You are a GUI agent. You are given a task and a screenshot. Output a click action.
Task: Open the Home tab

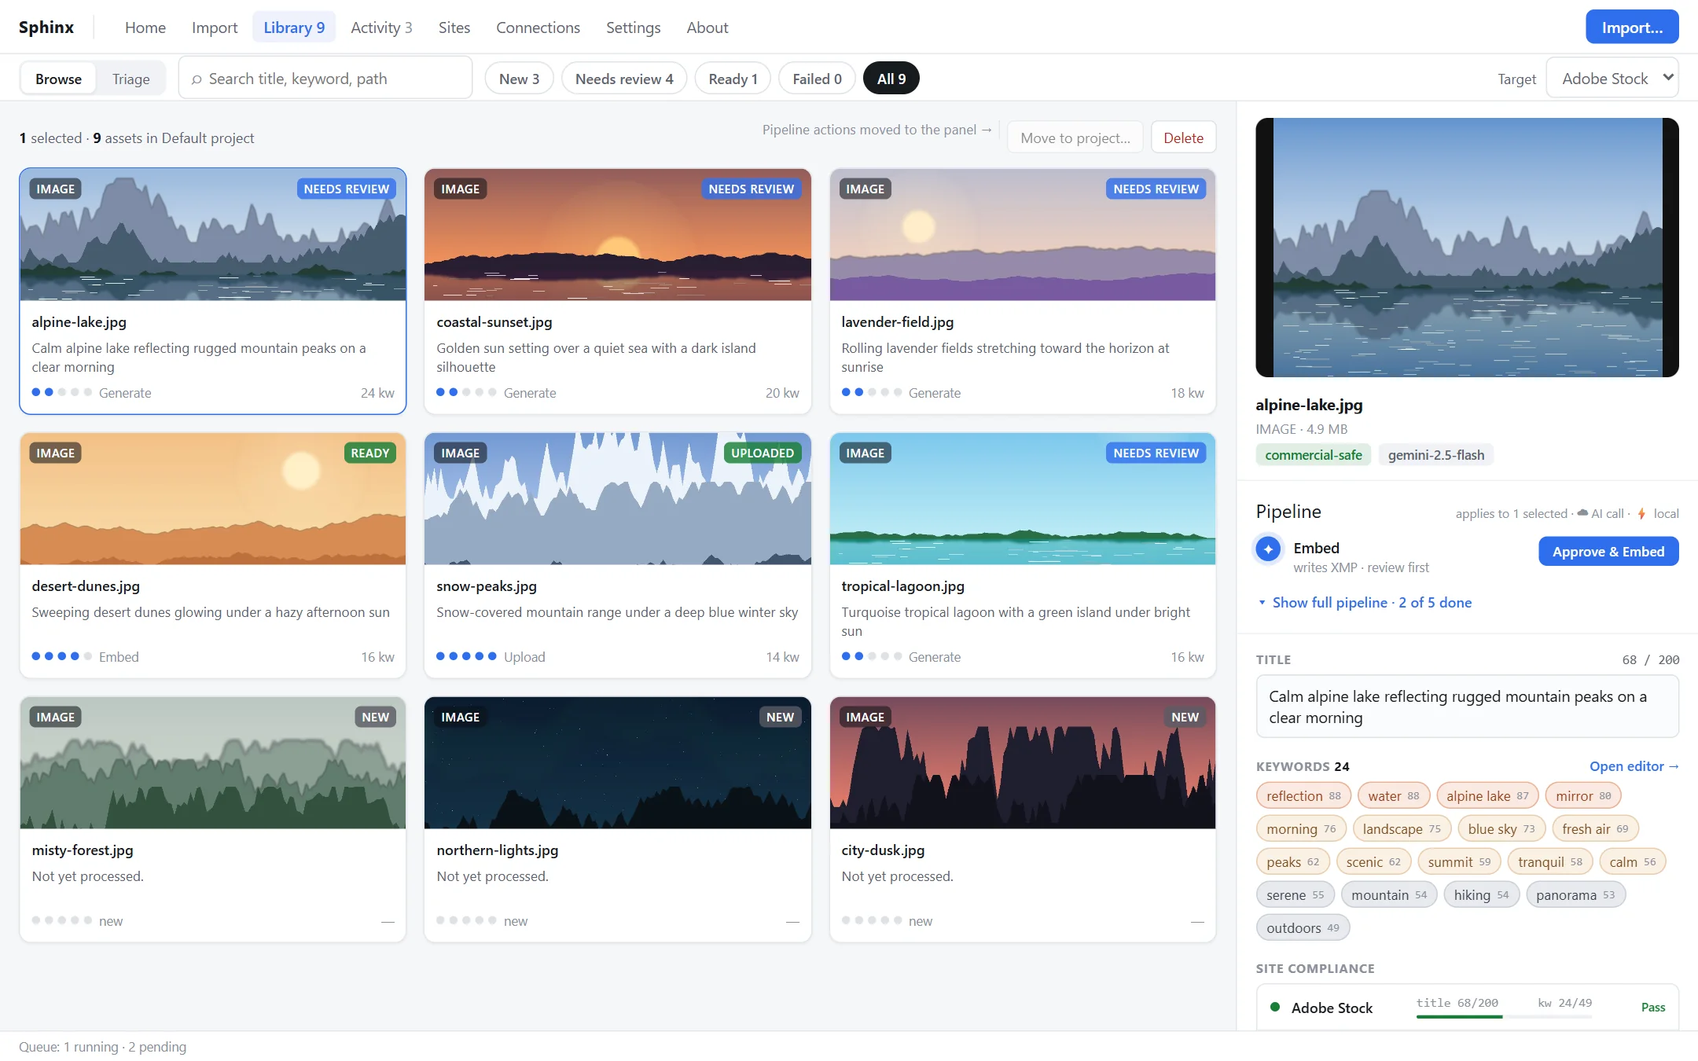click(145, 28)
